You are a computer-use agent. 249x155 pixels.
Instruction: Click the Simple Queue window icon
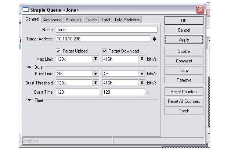pyautogui.click(x=26, y=10)
